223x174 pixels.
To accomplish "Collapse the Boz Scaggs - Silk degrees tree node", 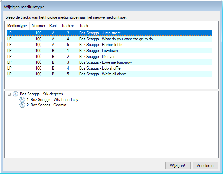I will tap(9, 94).
